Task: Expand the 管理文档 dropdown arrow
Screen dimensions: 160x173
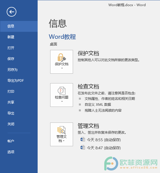Action: (64, 141)
